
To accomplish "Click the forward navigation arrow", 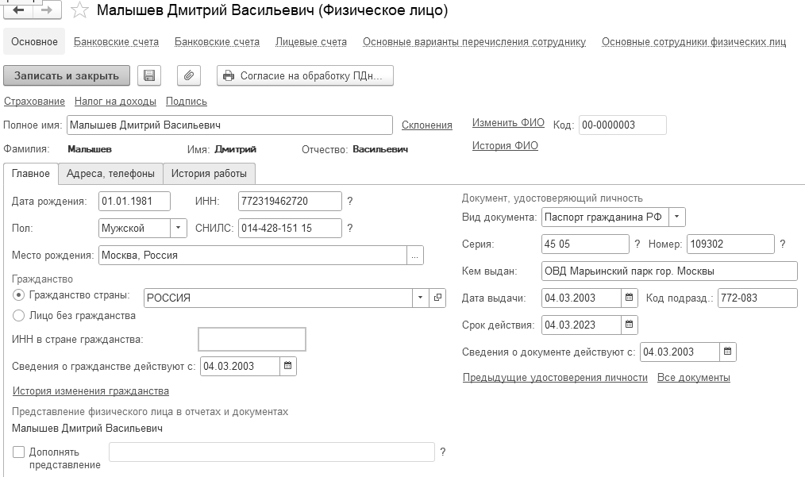I will click(x=46, y=10).
